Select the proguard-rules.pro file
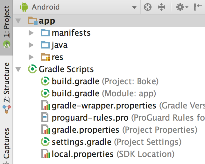 [90, 118]
